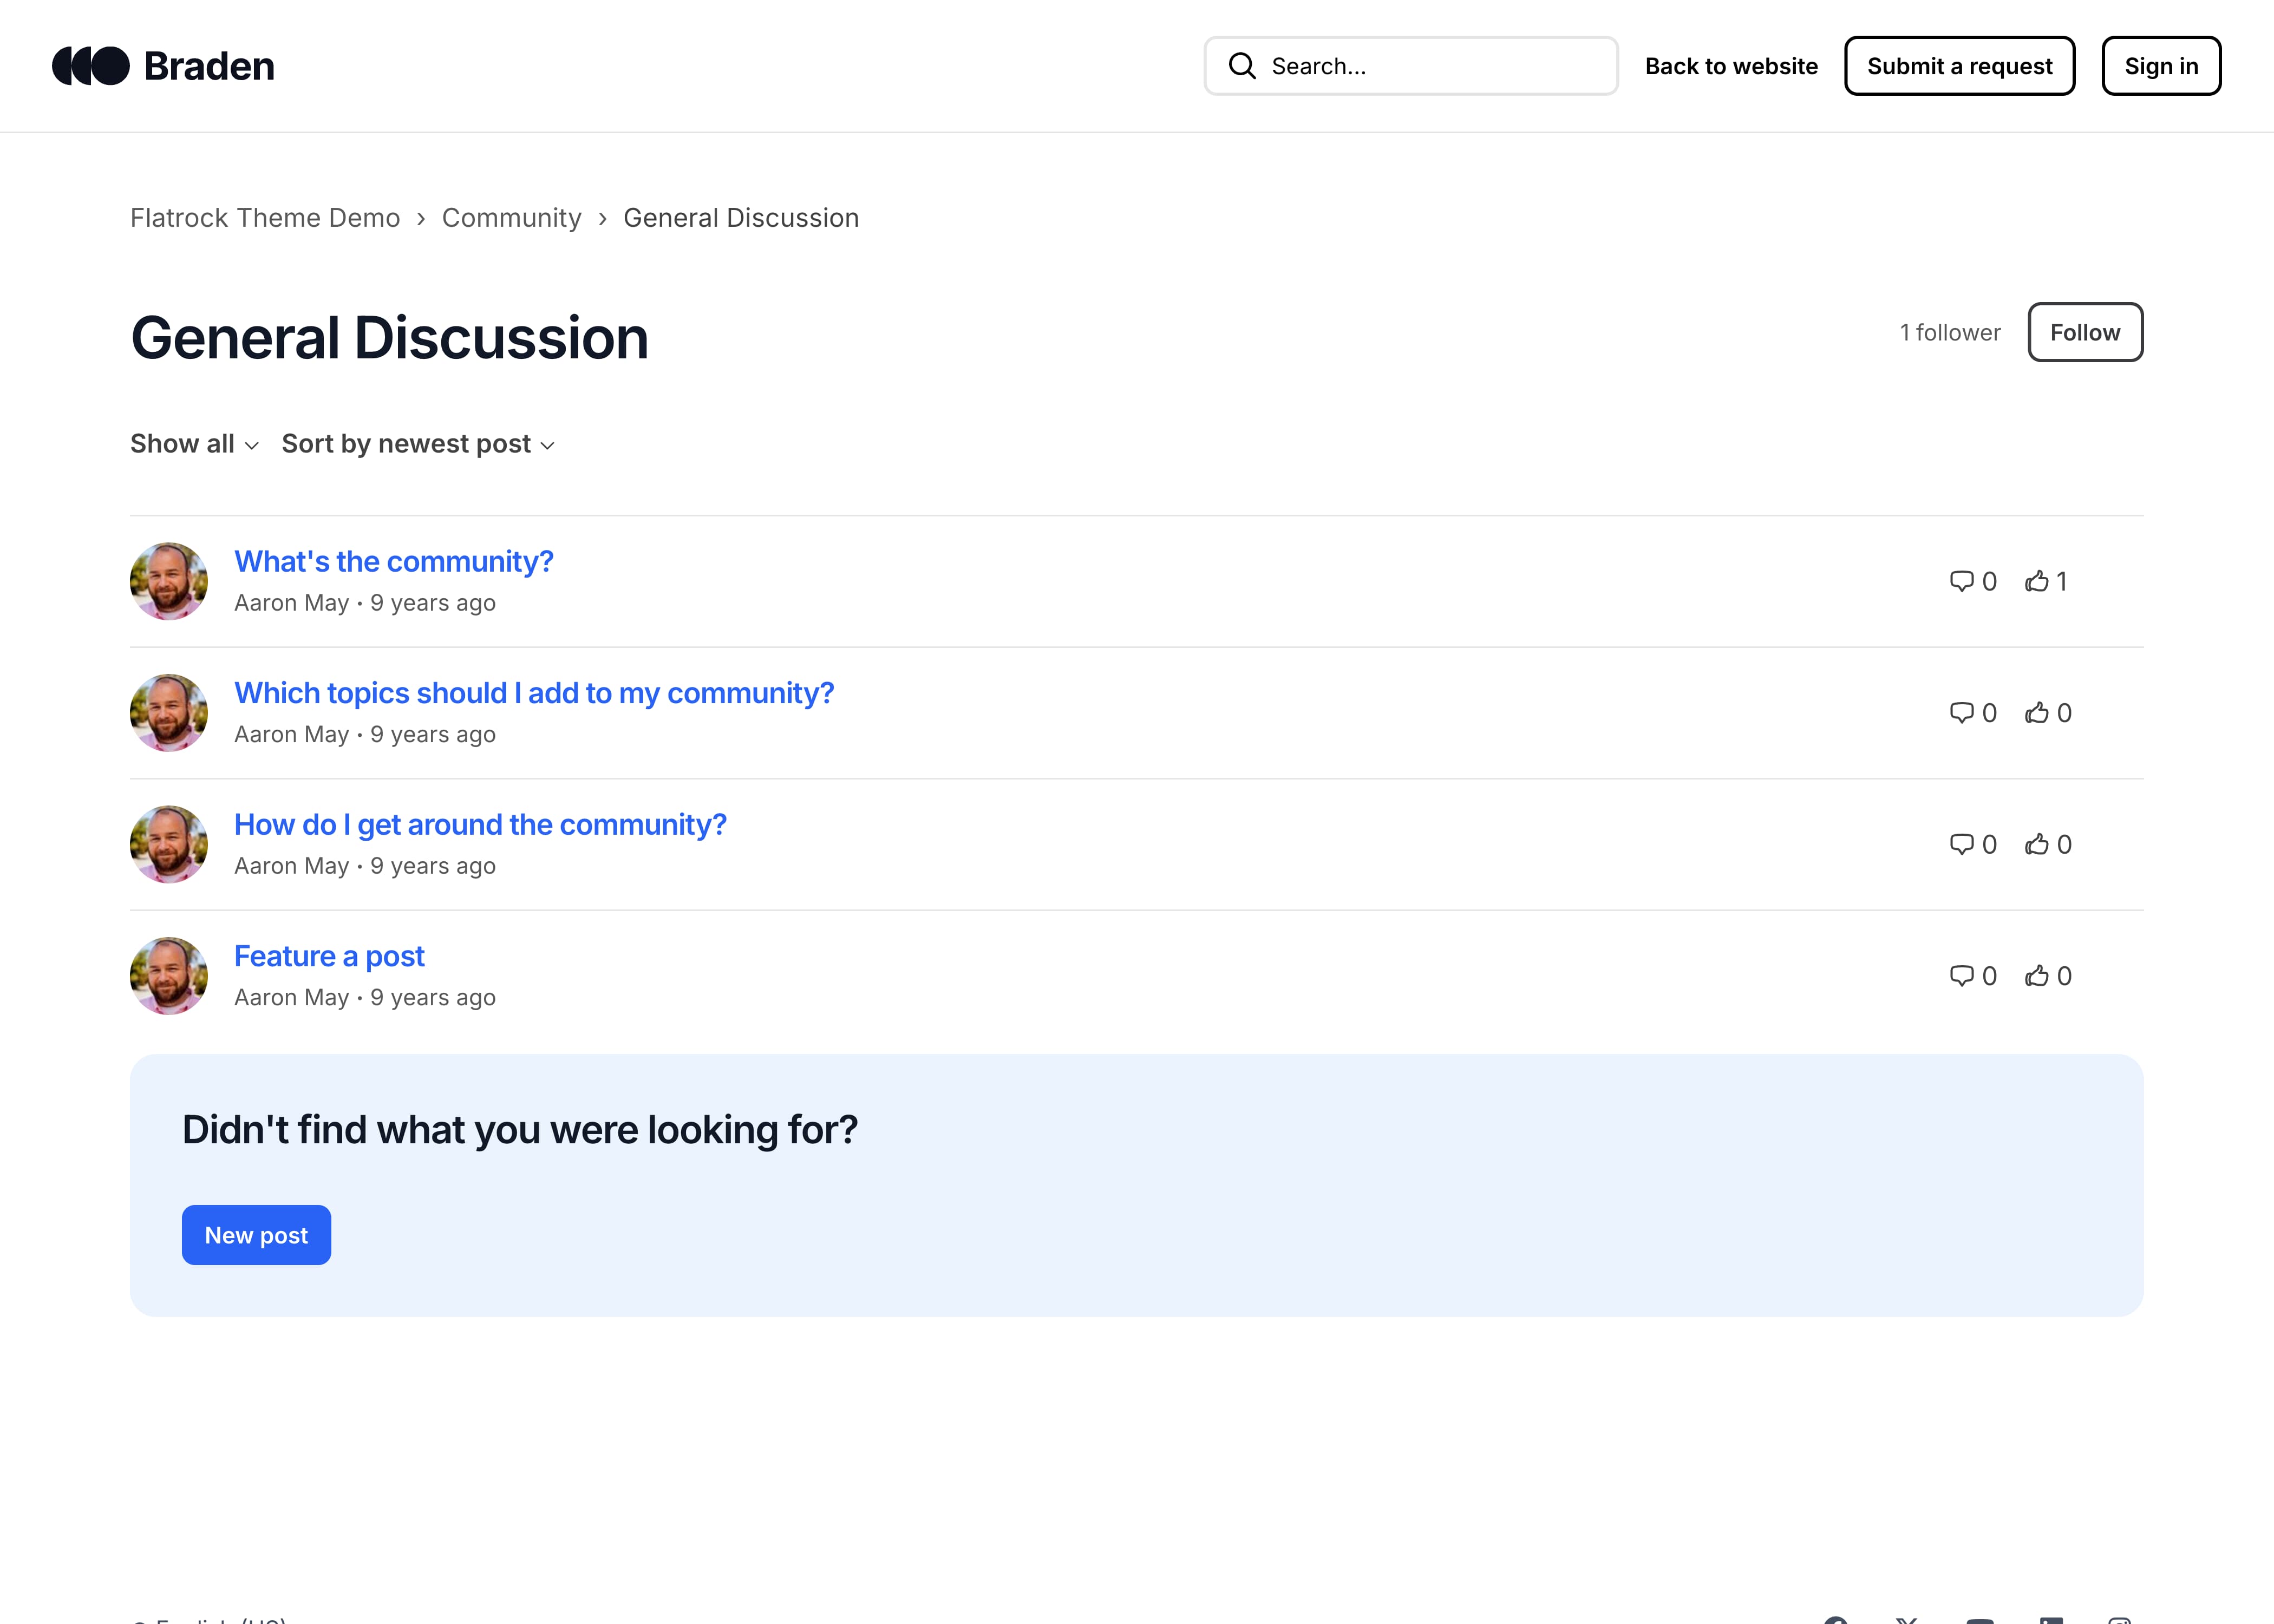Image resolution: width=2274 pixels, height=1624 pixels.
Task: Click the search magnifier icon
Action: [1242, 66]
